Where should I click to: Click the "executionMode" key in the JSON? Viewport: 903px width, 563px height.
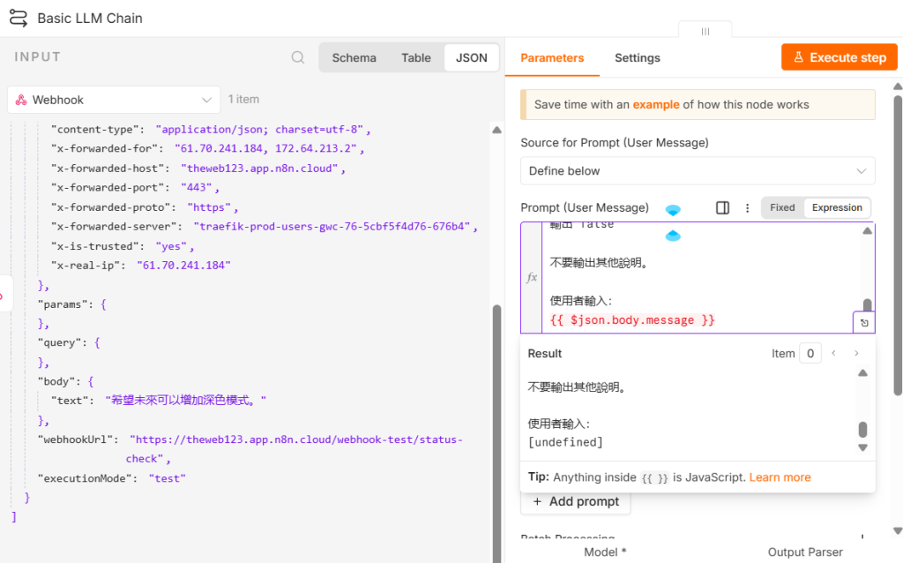tap(87, 478)
